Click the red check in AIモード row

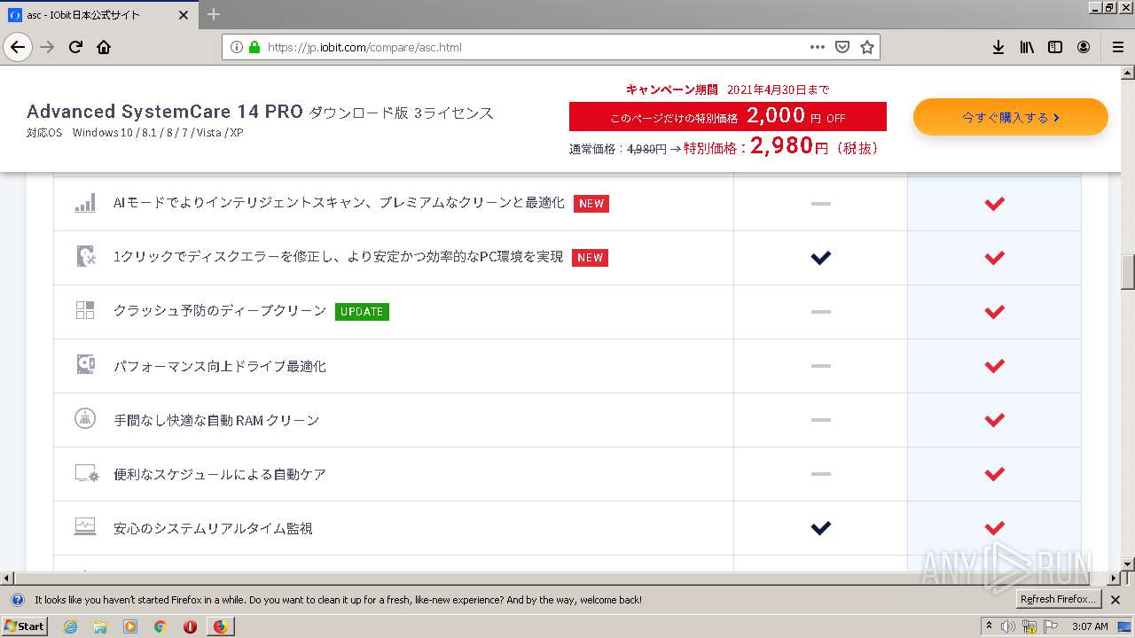(x=994, y=204)
